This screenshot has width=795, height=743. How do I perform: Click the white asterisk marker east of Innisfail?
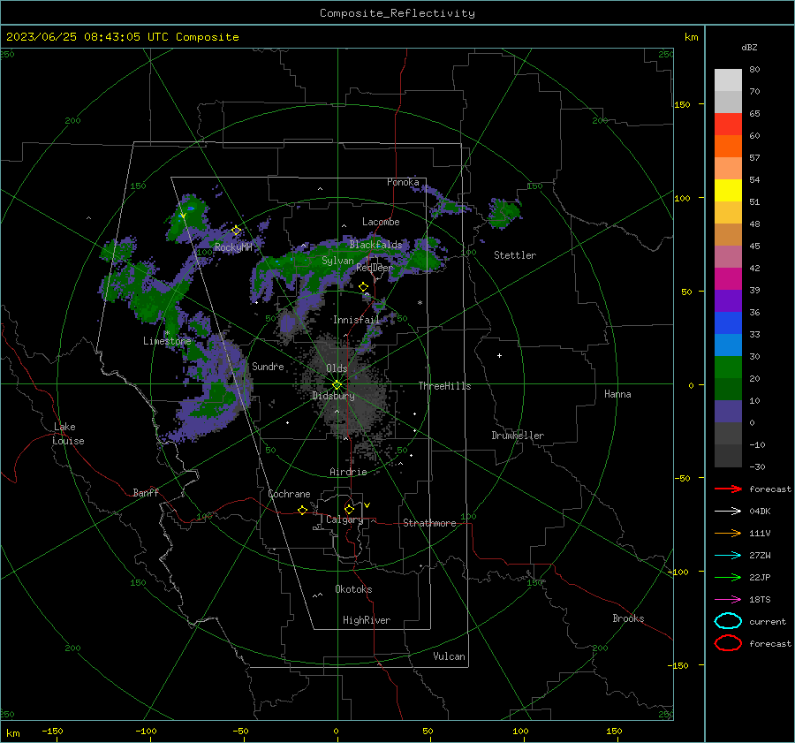[x=420, y=303]
